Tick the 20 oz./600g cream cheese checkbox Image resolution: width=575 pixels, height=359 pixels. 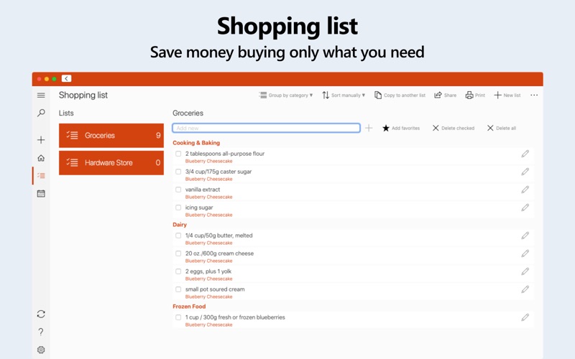click(178, 253)
